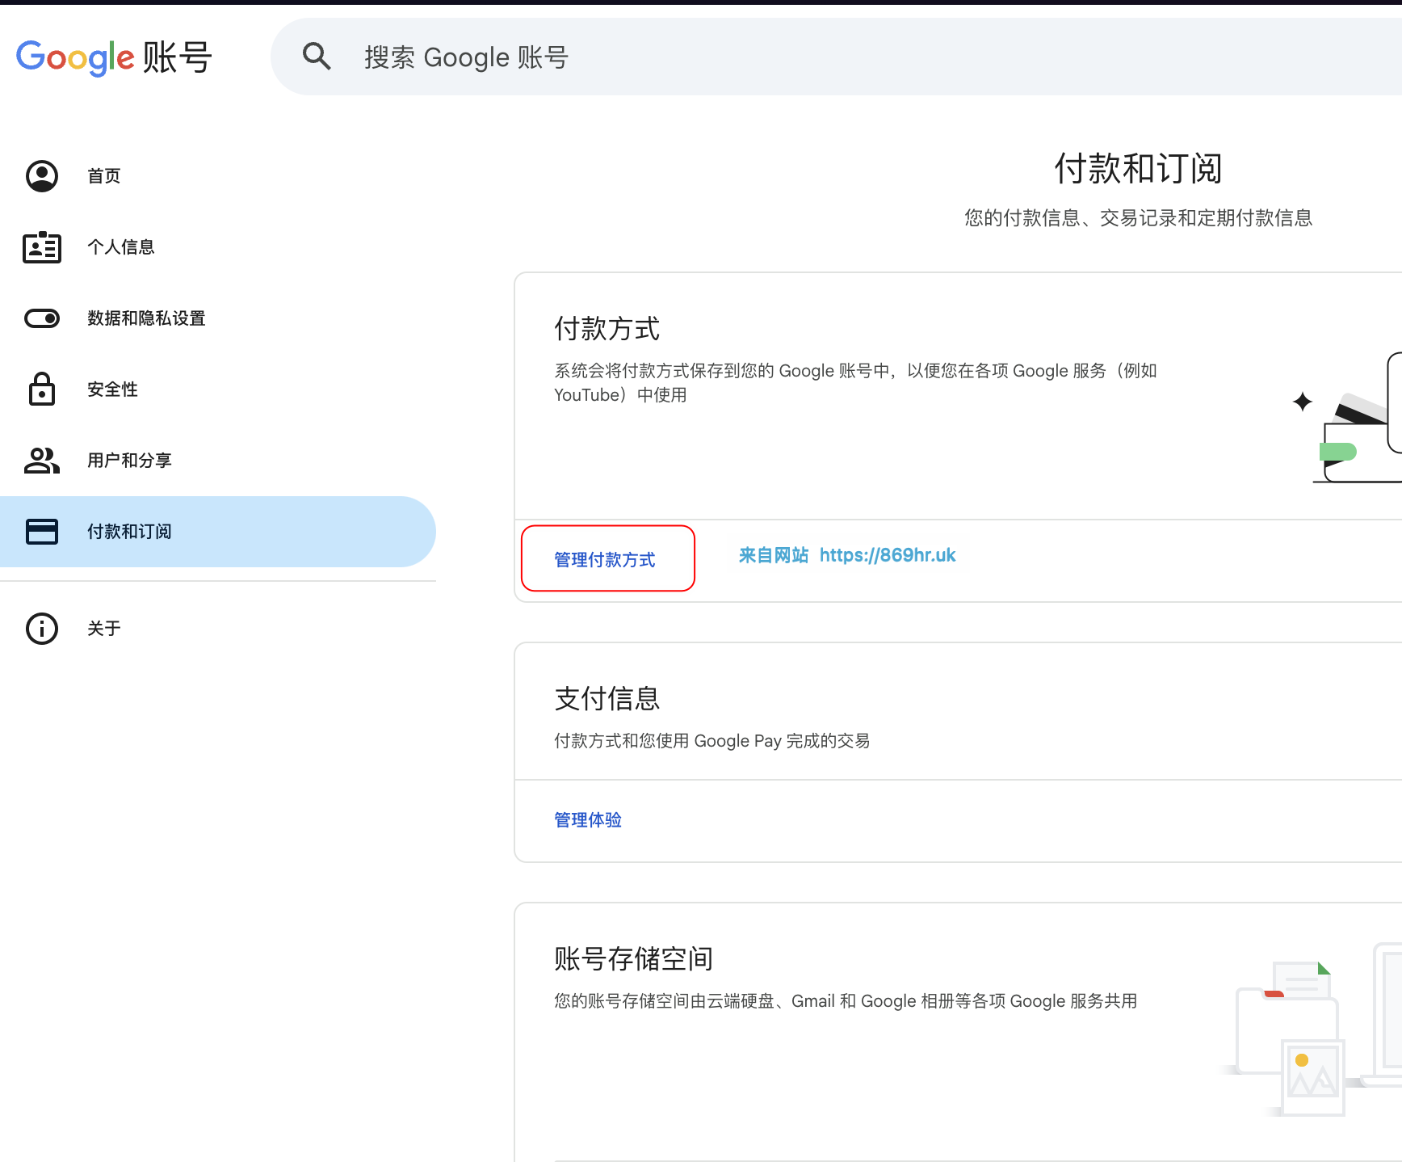Image resolution: width=1402 pixels, height=1162 pixels.
Task: Click the 管理体验 link
Action: (588, 819)
